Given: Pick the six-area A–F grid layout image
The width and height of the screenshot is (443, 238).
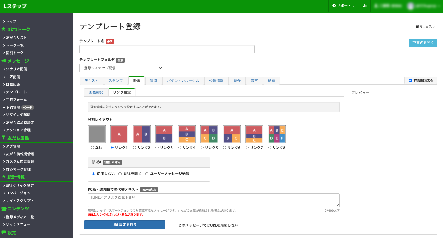Looking at the screenshot, I should click(x=277, y=134).
